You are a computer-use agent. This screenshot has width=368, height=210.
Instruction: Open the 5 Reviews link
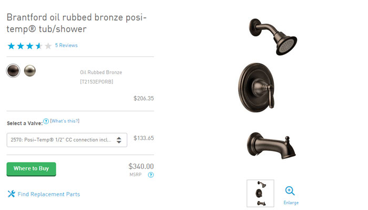pos(66,45)
